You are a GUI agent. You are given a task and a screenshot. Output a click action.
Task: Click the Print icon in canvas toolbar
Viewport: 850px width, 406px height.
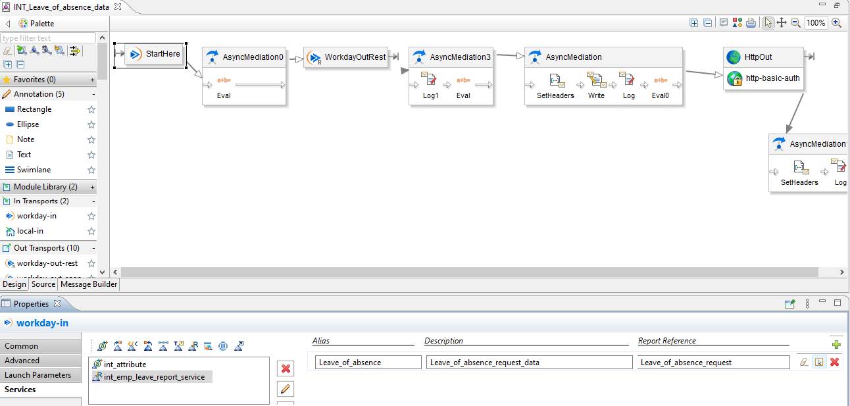751,22
